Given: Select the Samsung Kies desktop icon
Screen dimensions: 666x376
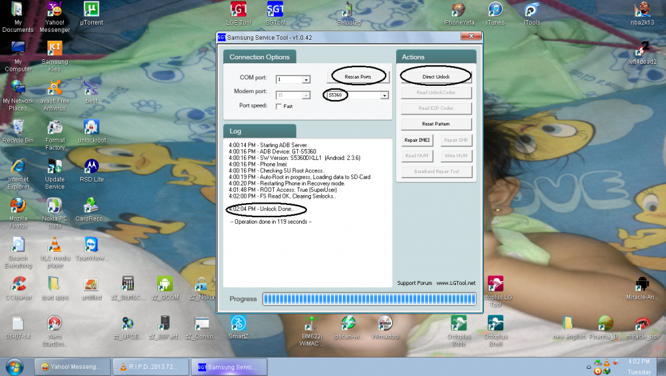Looking at the screenshot, I should pyautogui.click(x=55, y=56).
